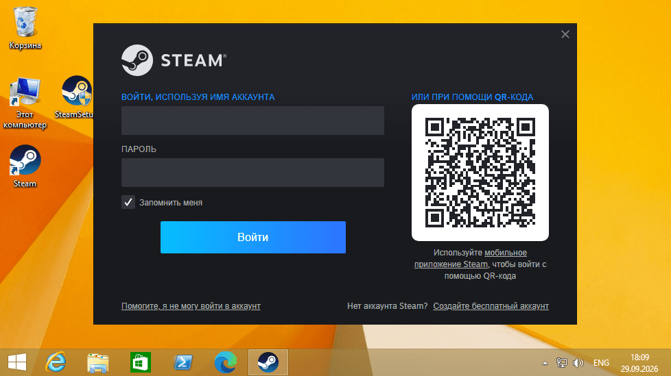Launch Internet Explorer from the taskbar

pyautogui.click(x=56, y=362)
